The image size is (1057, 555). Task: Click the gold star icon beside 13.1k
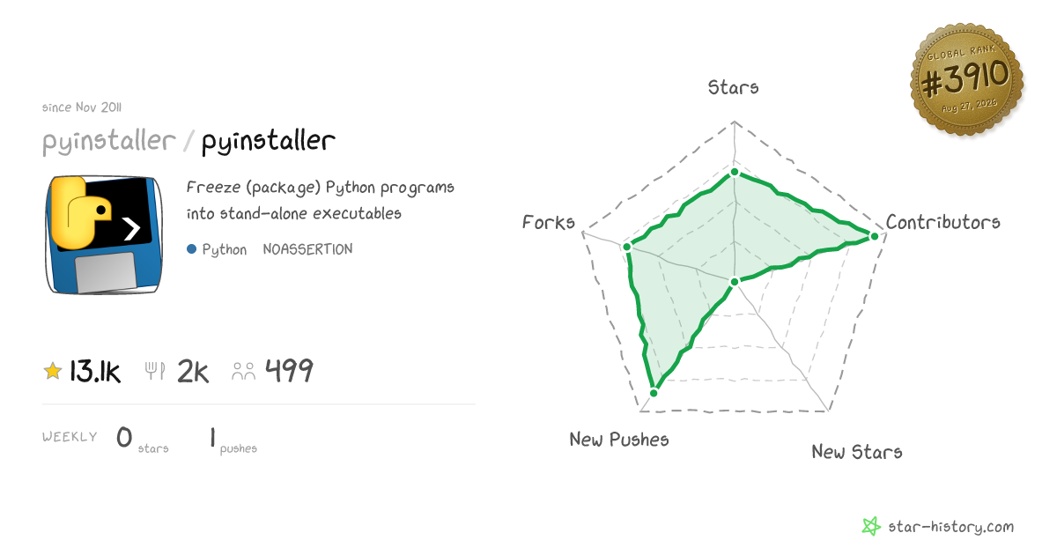[53, 372]
